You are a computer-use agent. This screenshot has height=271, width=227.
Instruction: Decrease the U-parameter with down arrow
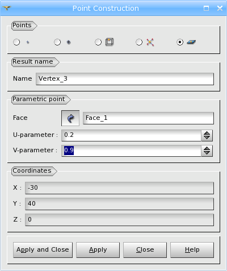coord(207,138)
